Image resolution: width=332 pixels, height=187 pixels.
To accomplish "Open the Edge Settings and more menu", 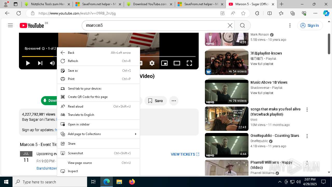I will point(315,13).
